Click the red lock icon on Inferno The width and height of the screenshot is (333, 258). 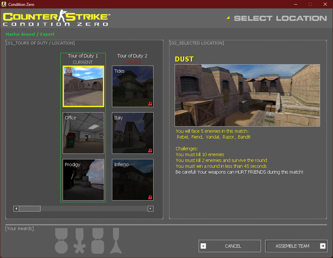(x=150, y=197)
